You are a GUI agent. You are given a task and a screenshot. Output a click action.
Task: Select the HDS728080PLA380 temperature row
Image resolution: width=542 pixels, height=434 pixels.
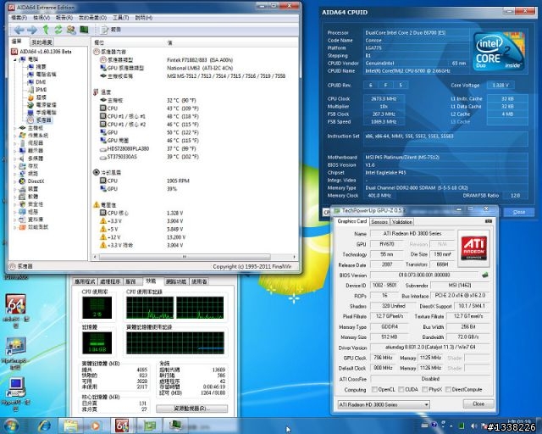click(x=149, y=149)
